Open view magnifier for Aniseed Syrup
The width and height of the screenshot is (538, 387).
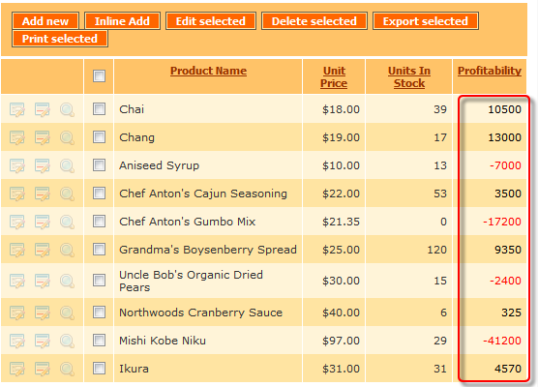coord(68,166)
